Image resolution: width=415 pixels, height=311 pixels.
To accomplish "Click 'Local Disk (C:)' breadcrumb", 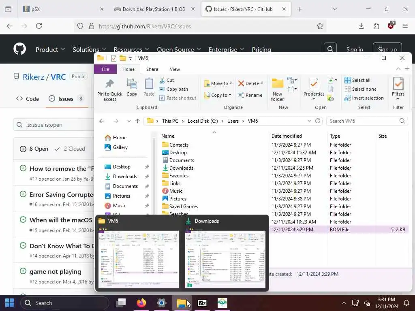I will 203,121.
